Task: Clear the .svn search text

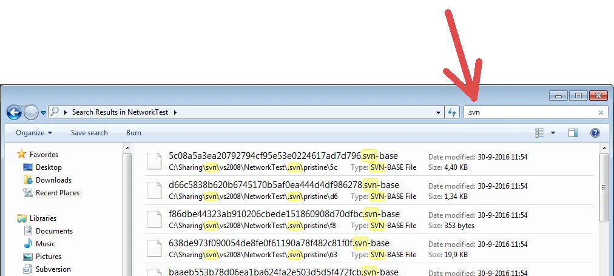Action: coord(601,113)
